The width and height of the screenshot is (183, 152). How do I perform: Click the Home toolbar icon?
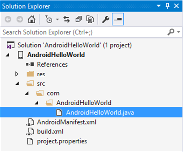(x=32, y=19)
